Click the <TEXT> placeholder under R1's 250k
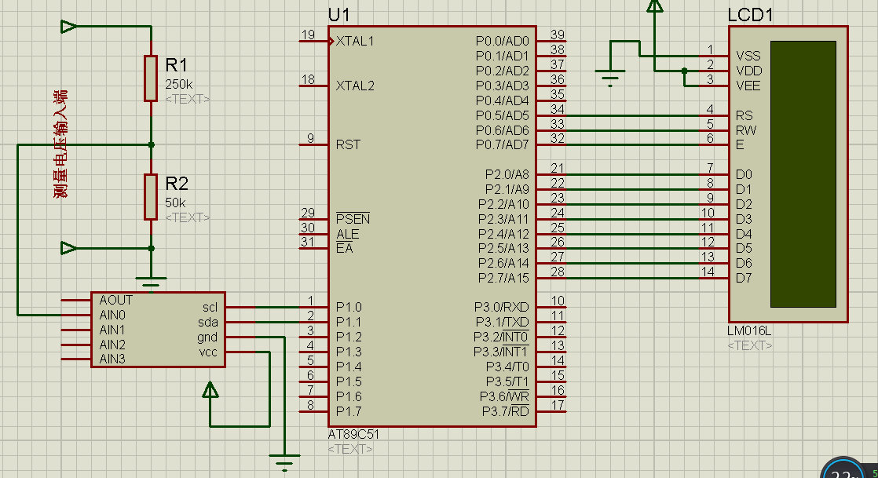Viewport: 878px width, 478px height. [x=188, y=99]
